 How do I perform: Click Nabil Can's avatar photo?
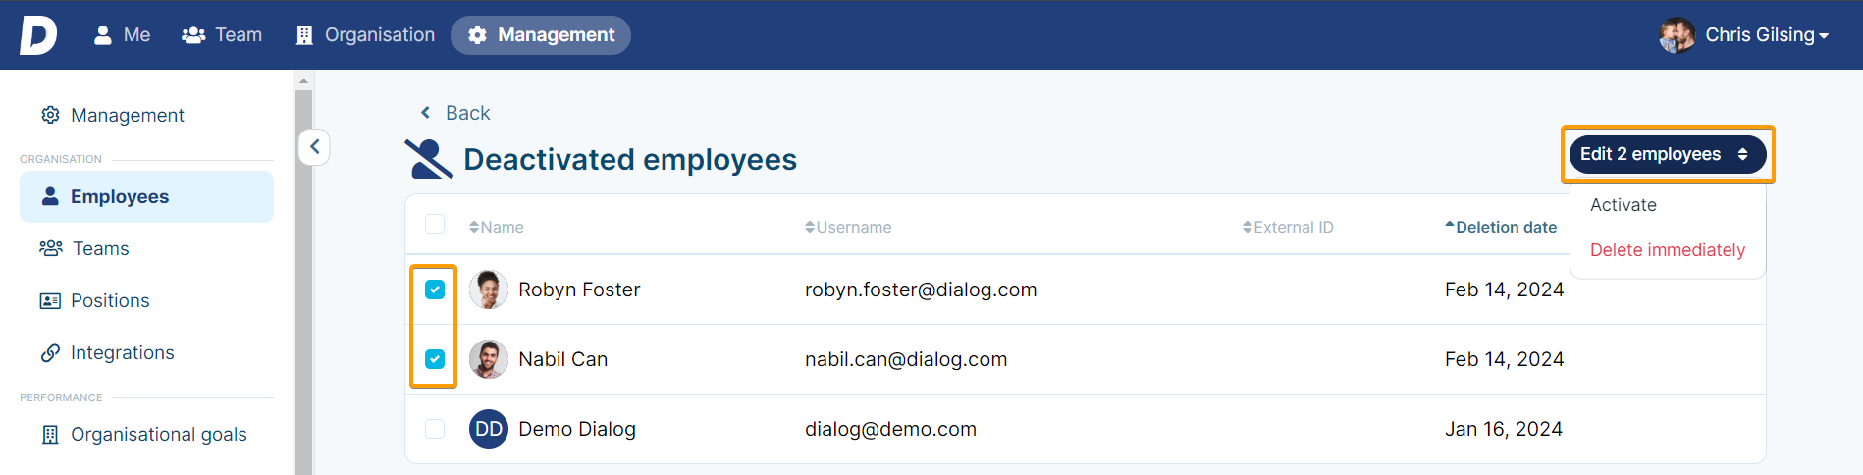point(489,359)
